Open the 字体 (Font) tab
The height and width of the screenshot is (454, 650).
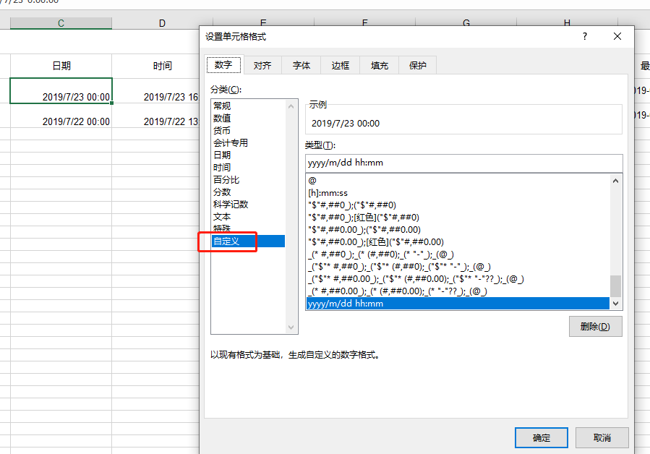(301, 64)
